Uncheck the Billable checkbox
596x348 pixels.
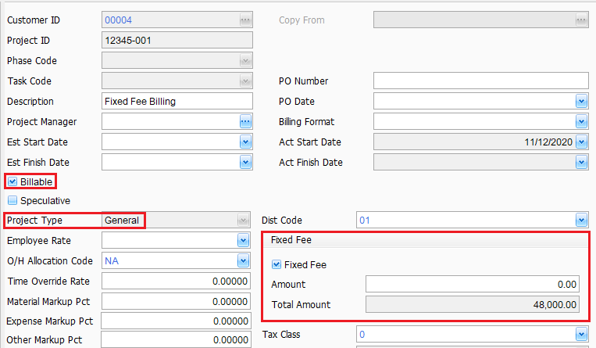(x=12, y=181)
